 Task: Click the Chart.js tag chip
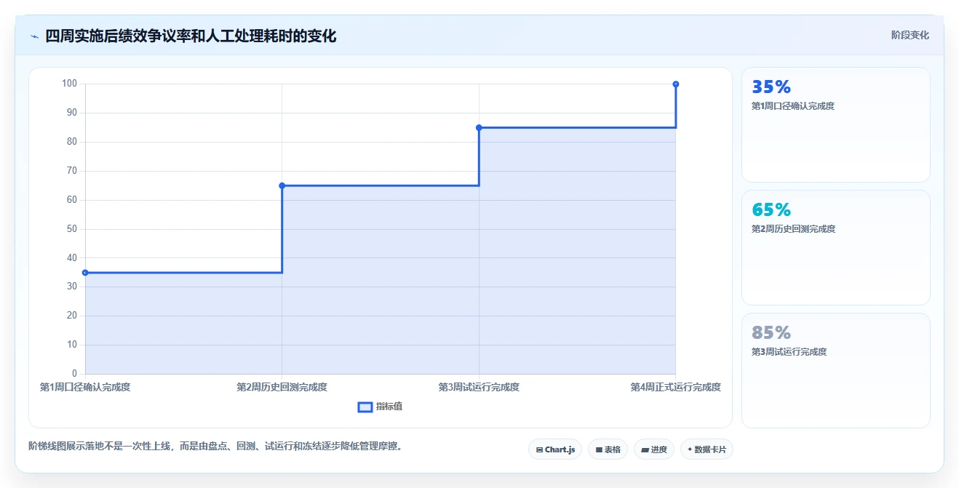point(555,449)
